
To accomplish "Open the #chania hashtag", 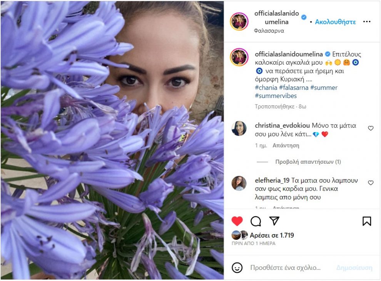I will pyautogui.click(x=266, y=88).
